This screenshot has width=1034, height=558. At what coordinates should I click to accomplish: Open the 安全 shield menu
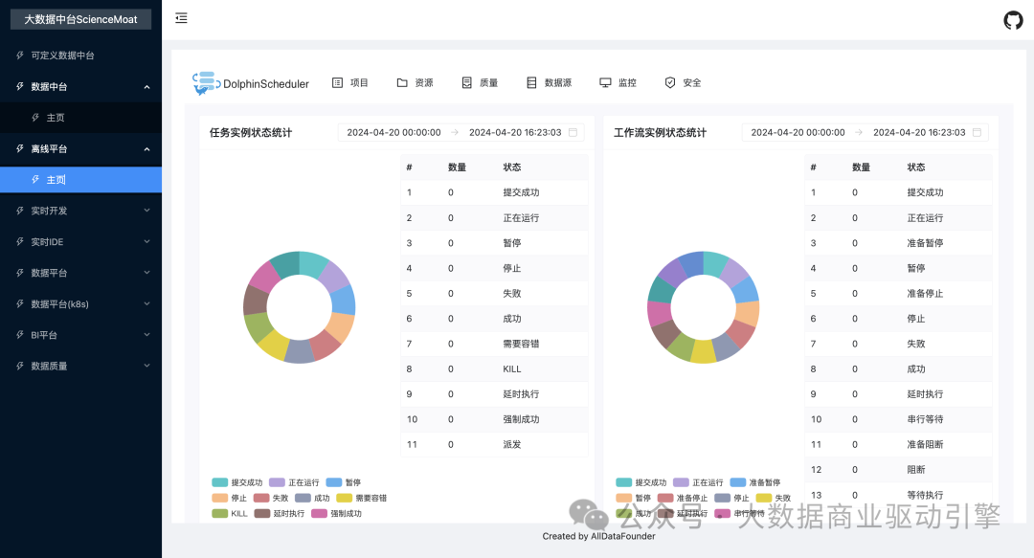[x=683, y=83]
